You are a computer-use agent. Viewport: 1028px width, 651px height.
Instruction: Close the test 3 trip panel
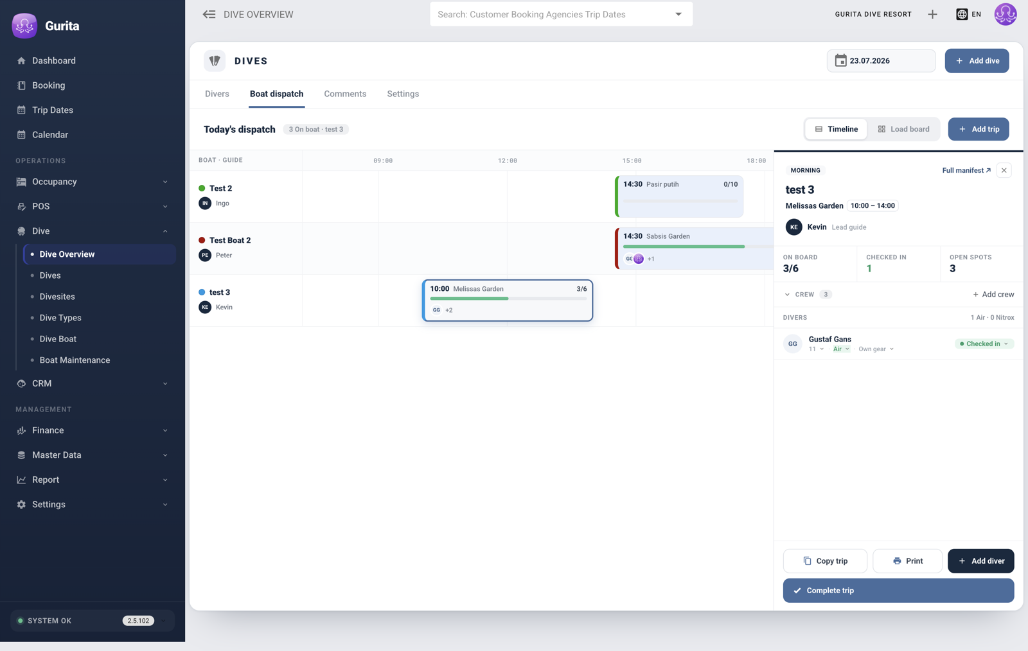1004,170
